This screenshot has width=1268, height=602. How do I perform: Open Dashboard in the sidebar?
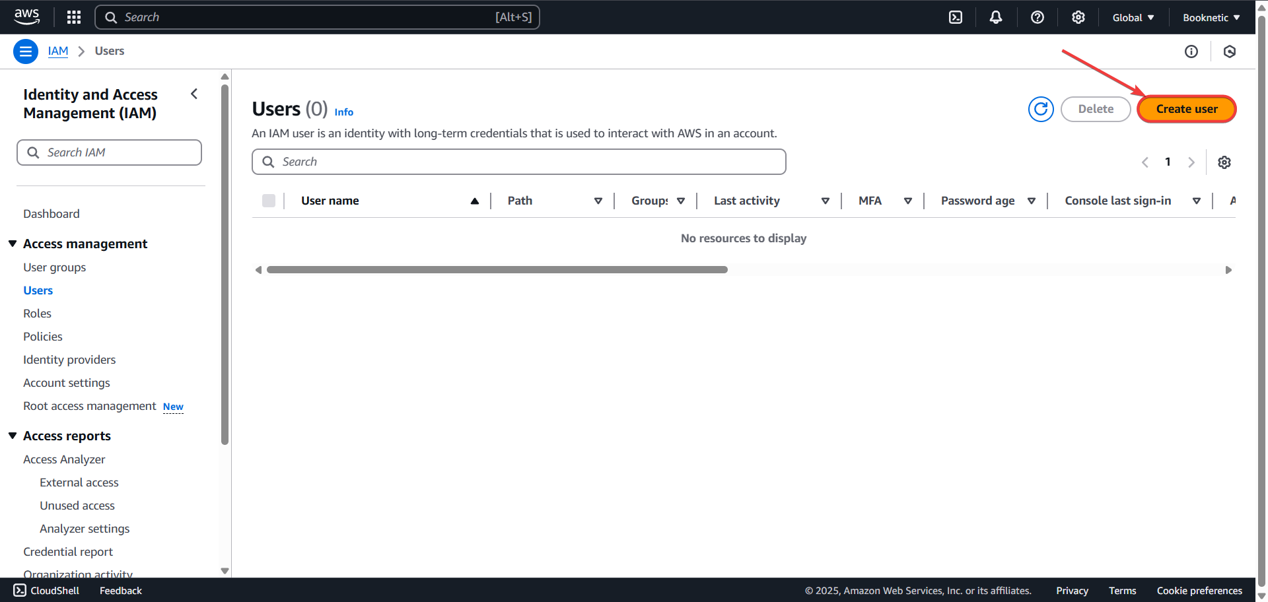coord(52,214)
